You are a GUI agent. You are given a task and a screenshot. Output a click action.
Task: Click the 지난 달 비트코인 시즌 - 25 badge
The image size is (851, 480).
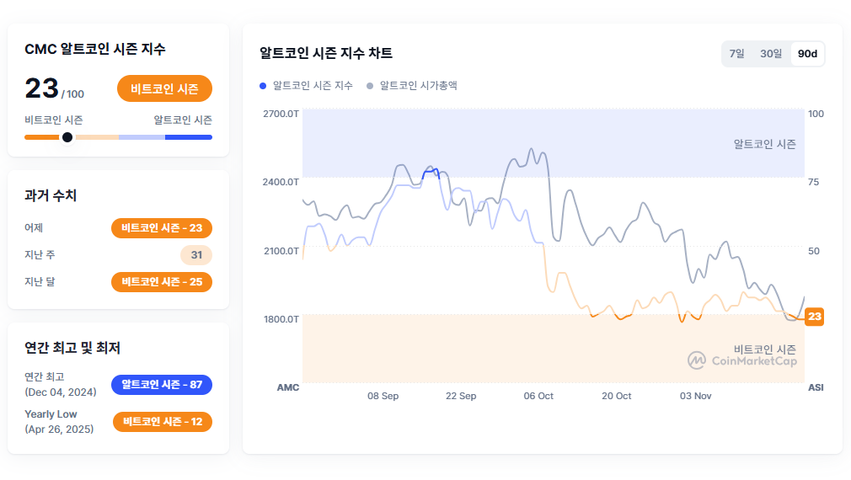161,282
